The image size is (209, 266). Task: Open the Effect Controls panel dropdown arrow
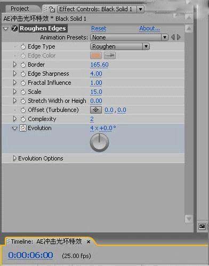click(140, 9)
